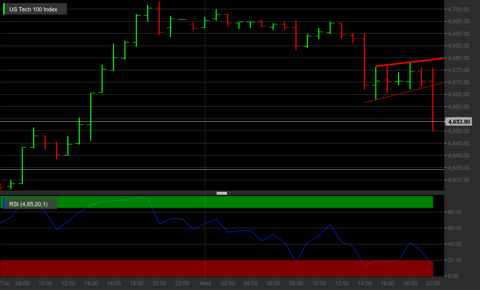Click the blue color marker beside RSI label
This screenshot has width=480, height=290.
click(4, 204)
